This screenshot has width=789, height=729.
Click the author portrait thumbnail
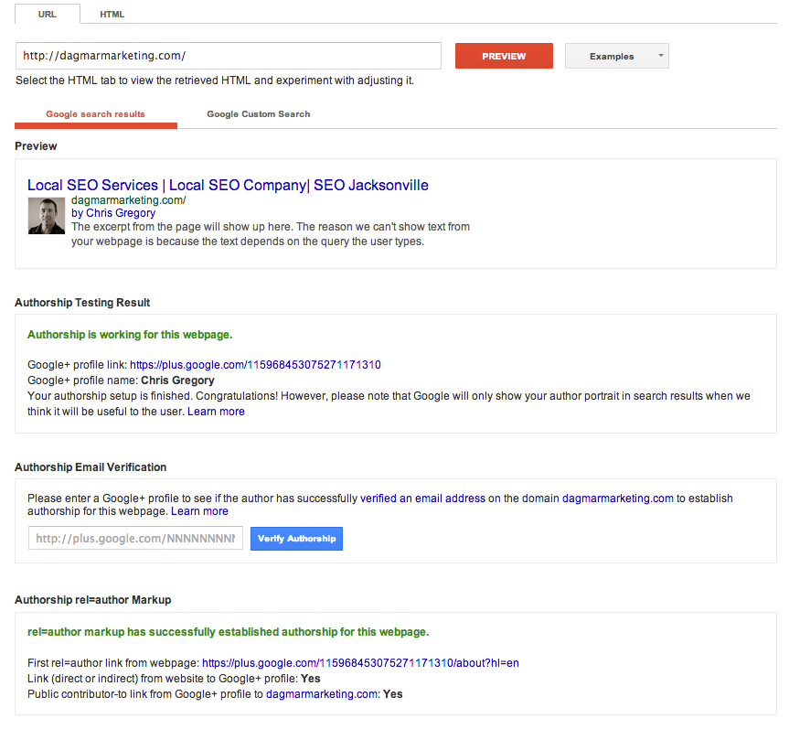point(47,216)
